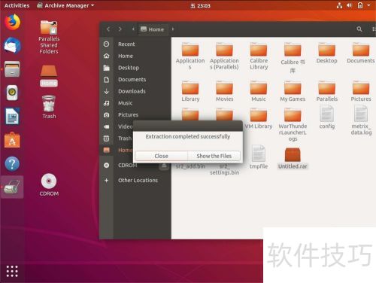This screenshot has width=376, height=283.
Task: Select the Movies folder
Action: 224,91
